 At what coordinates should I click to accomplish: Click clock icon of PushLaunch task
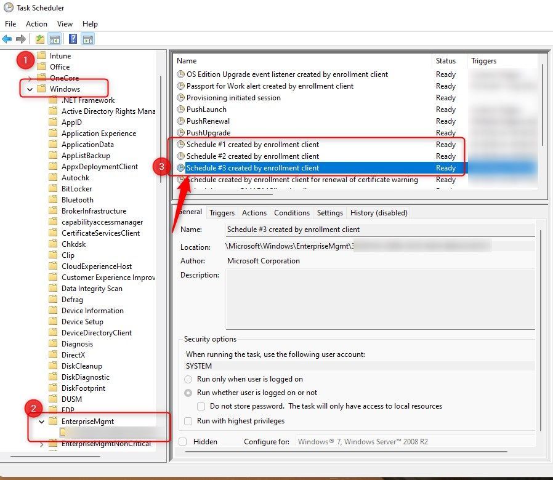pyautogui.click(x=180, y=110)
